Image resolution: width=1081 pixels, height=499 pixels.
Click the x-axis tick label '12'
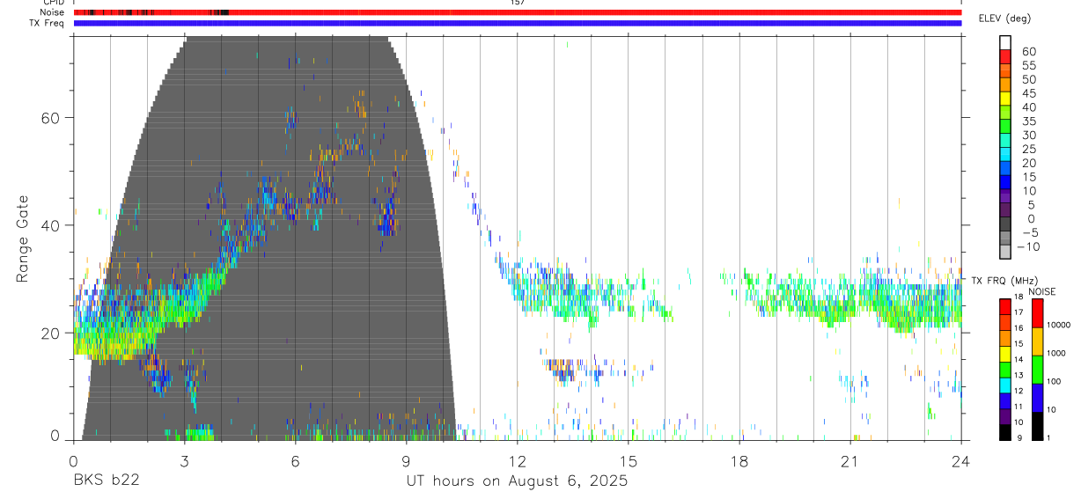click(517, 461)
